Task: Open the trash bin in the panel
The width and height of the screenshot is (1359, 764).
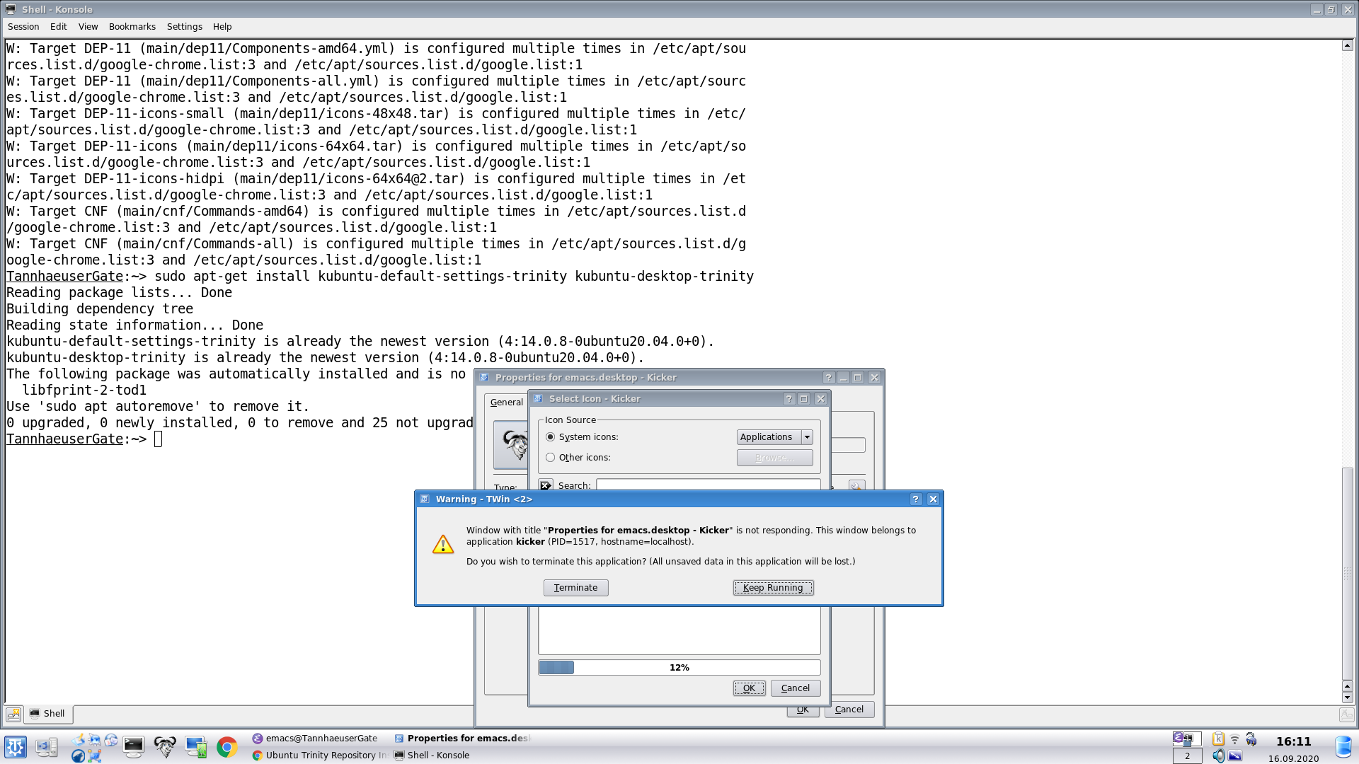Action: coord(1343,747)
